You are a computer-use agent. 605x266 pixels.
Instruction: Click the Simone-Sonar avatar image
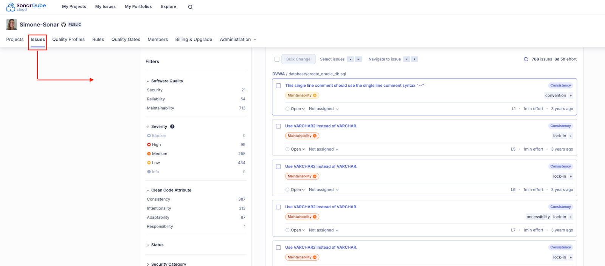12,25
